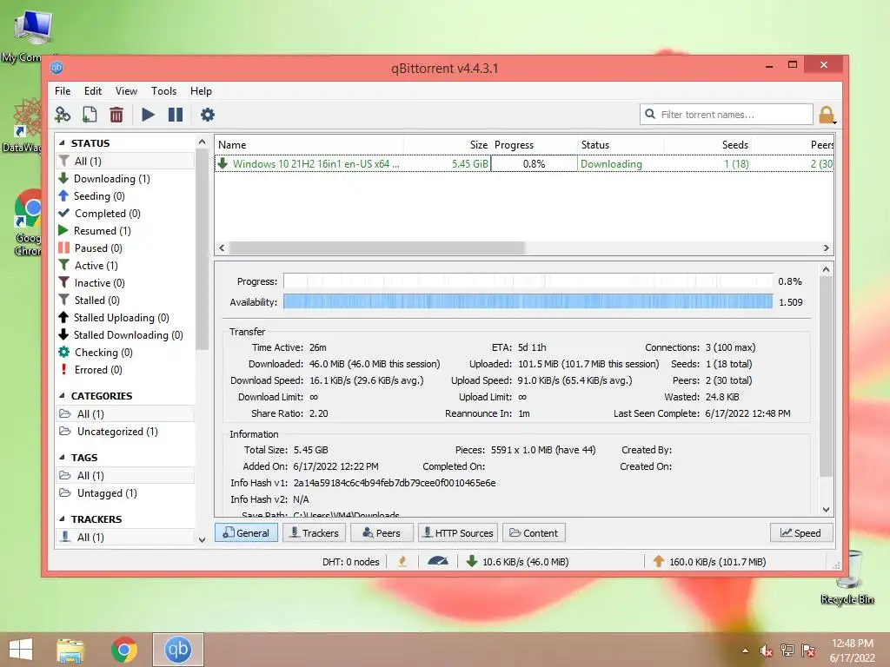Select All (1) under CATEGORIES
Viewport: 890px width, 667px height.
tap(125, 414)
